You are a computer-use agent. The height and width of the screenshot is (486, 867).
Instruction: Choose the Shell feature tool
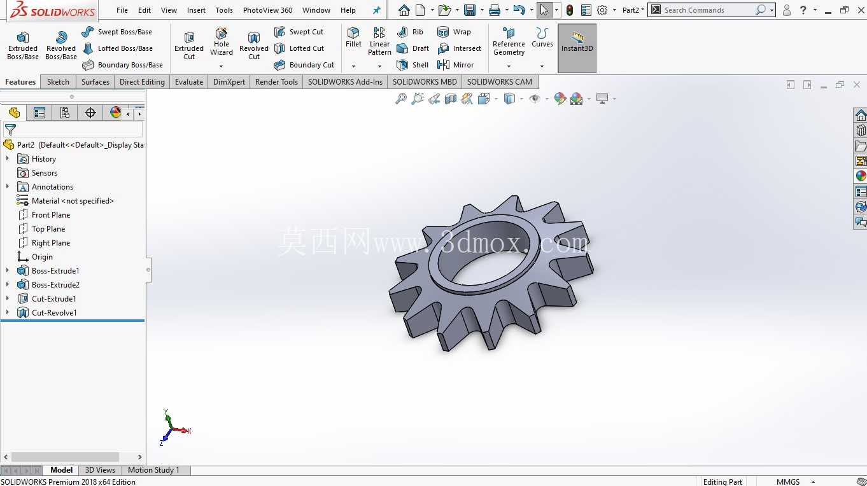click(412, 65)
